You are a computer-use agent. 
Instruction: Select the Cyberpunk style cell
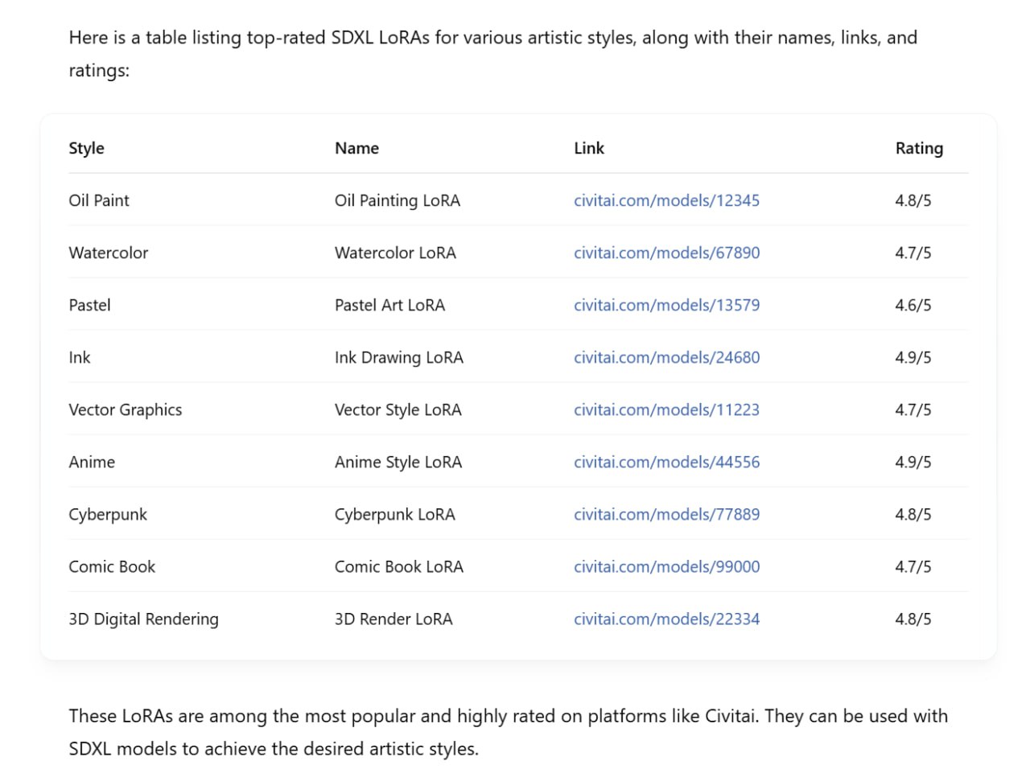tap(108, 514)
